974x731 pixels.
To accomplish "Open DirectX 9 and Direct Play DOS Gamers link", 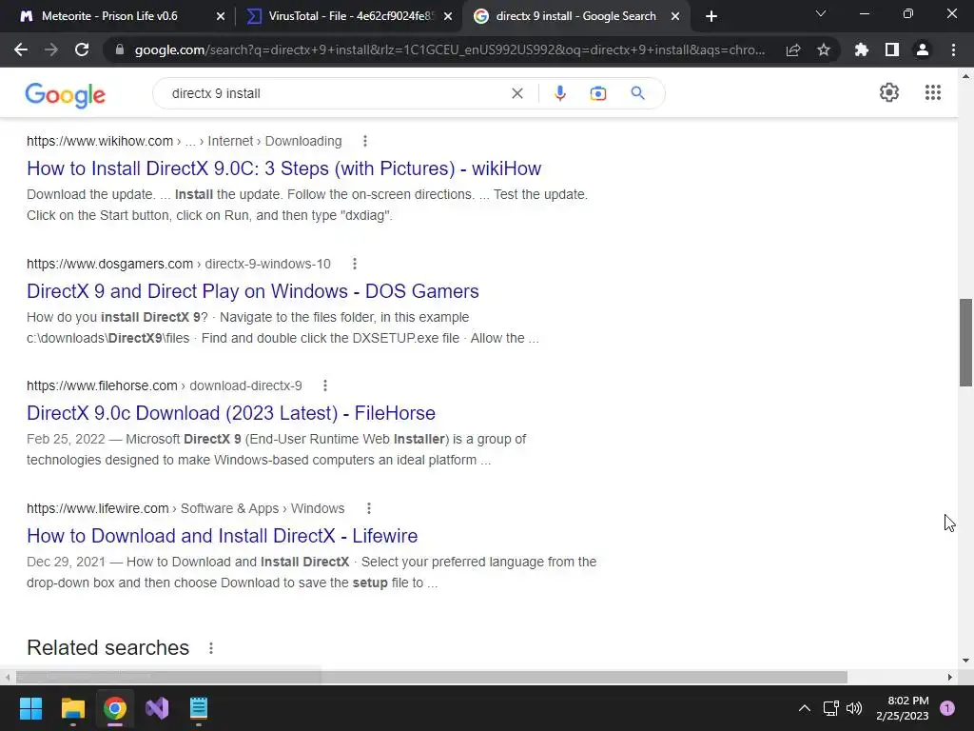I will (x=253, y=291).
